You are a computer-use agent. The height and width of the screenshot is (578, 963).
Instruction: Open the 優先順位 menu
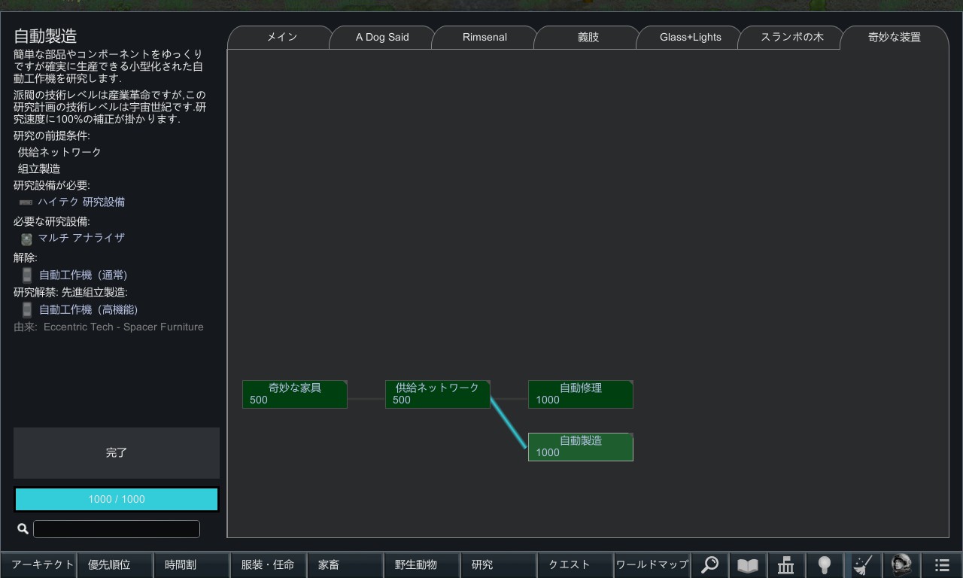pyautogui.click(x=115, y=564)
